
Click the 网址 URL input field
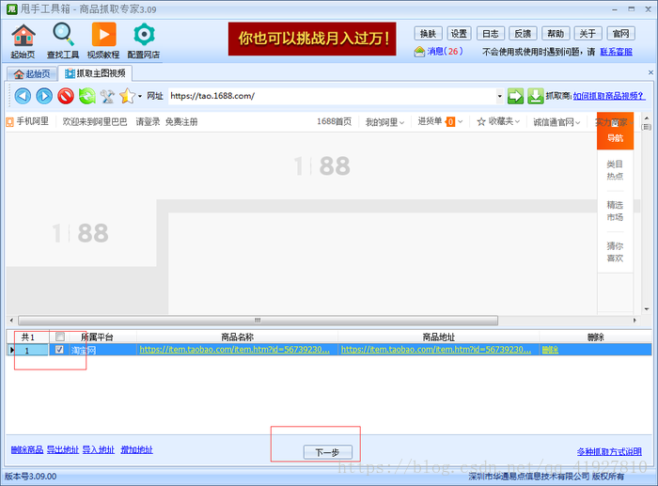pos(332,96)
